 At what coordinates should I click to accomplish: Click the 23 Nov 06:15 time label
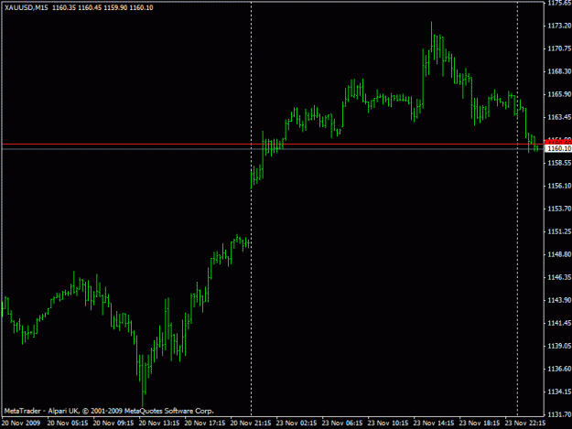pyautogui.click(x=342, y=424)
